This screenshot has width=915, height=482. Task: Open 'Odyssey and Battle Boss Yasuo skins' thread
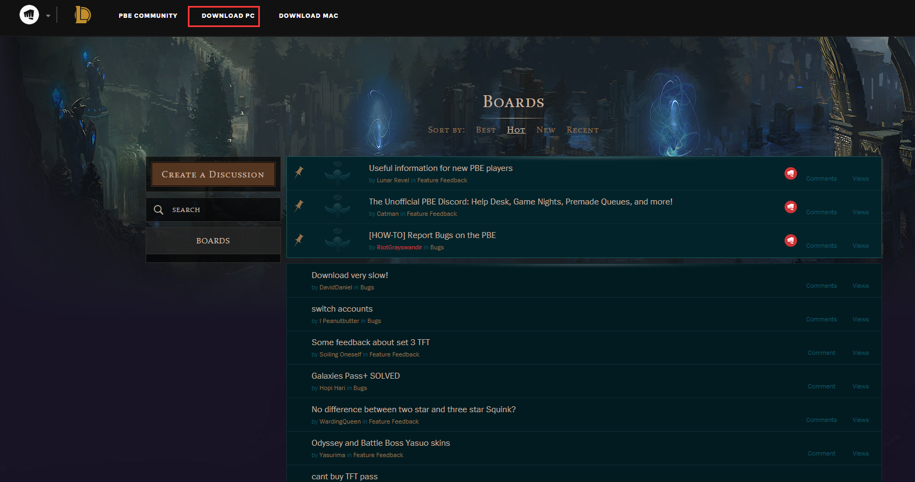(x=381, y=443)
